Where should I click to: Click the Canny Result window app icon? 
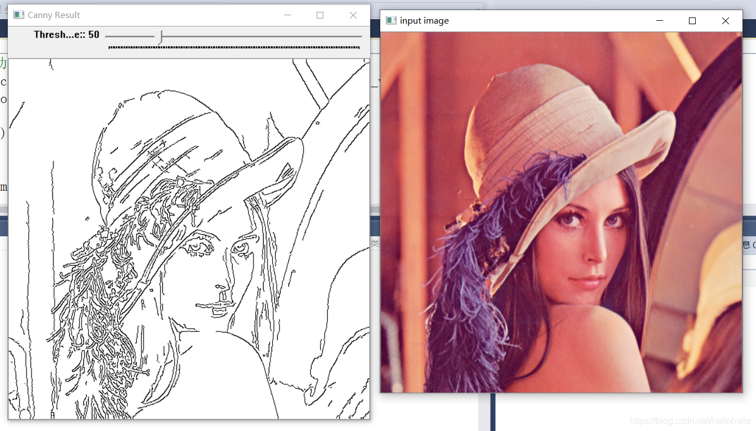pos(19,15)
